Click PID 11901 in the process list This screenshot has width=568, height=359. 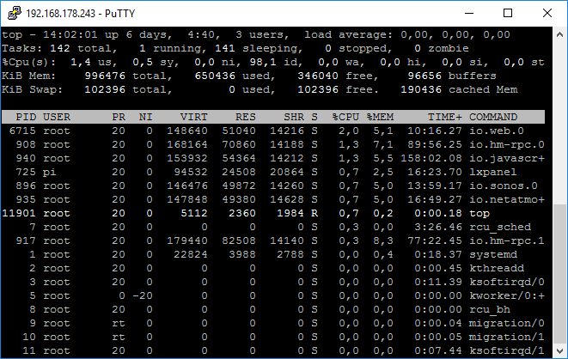[19, 213]
